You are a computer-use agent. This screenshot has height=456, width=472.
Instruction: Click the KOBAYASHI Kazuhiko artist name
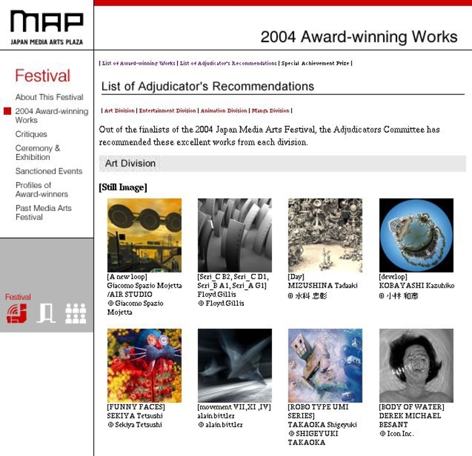point(417,286)
